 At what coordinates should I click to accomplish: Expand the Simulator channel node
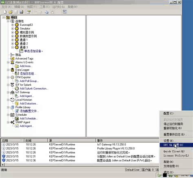tap(13, 29)
